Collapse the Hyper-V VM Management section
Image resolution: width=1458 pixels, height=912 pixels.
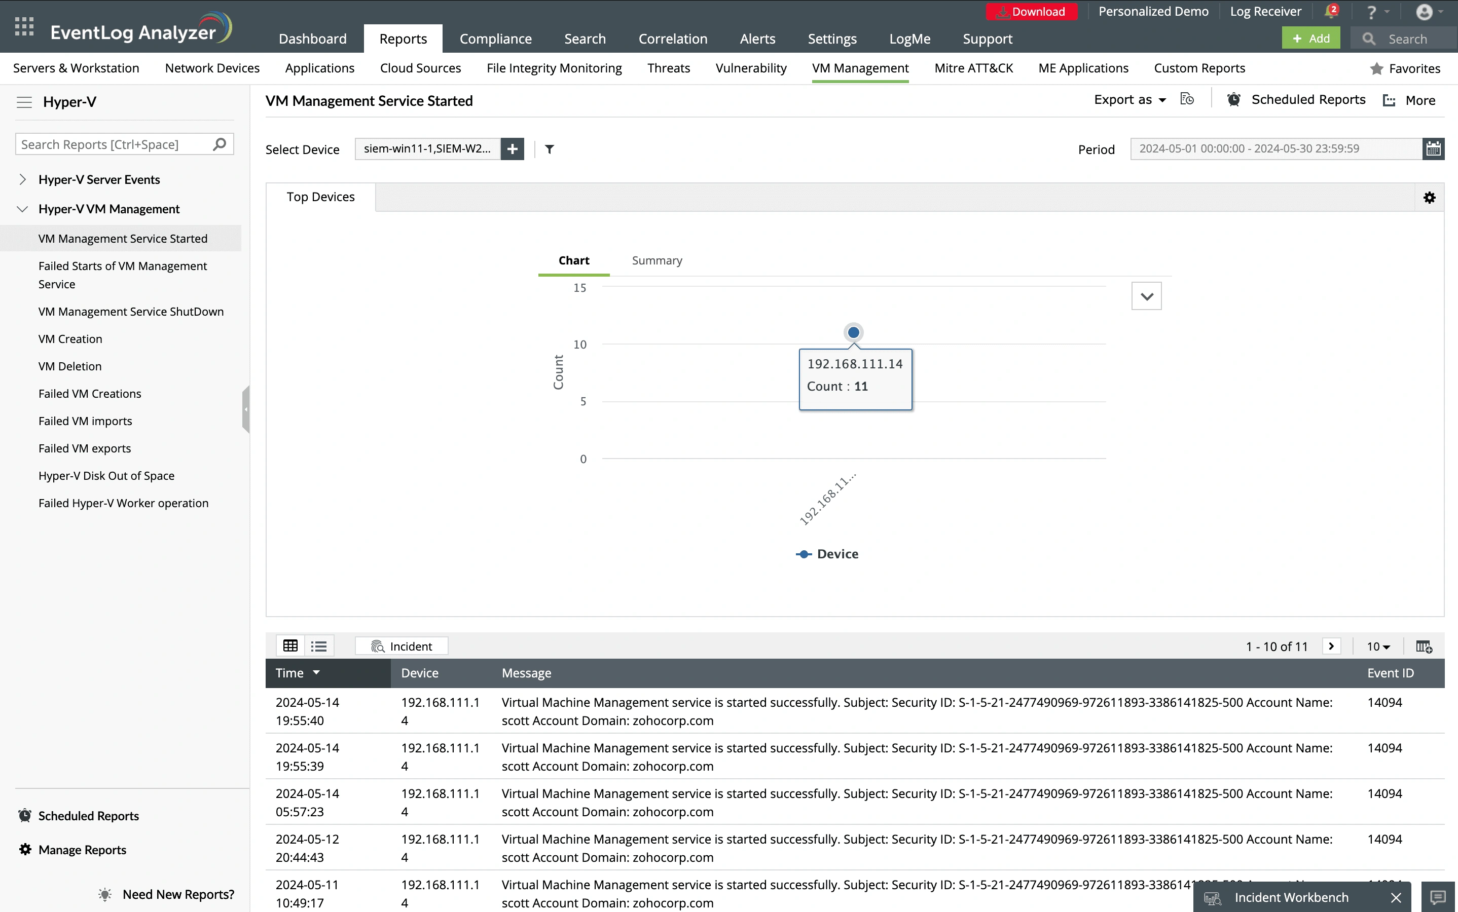tap(22, 209)
